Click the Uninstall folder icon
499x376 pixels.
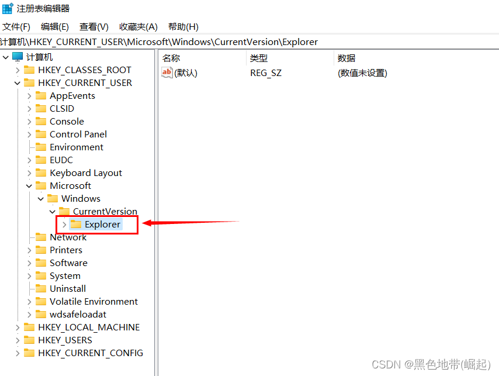[x=41, y=288]
